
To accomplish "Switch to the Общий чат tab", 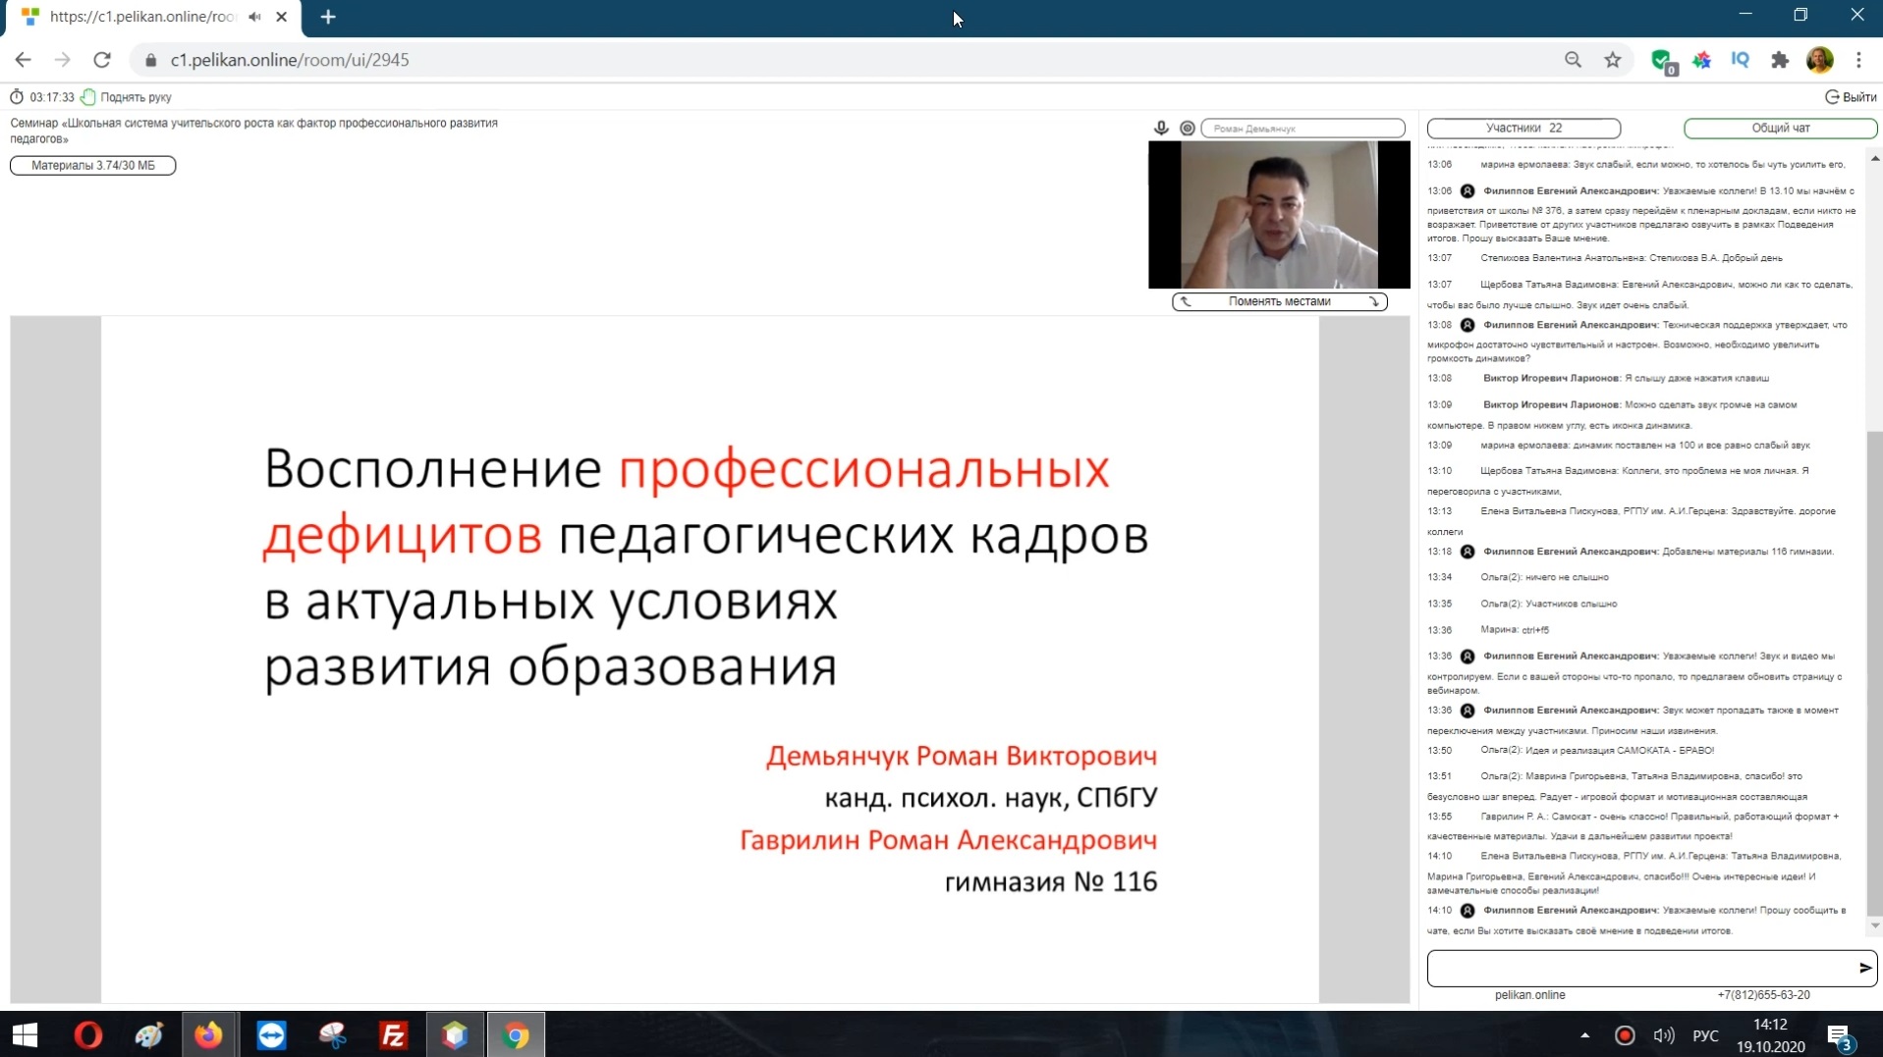I will point(1780,128).
